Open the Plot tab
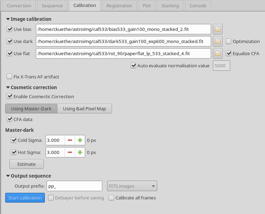265x214 pixels. 147,6
